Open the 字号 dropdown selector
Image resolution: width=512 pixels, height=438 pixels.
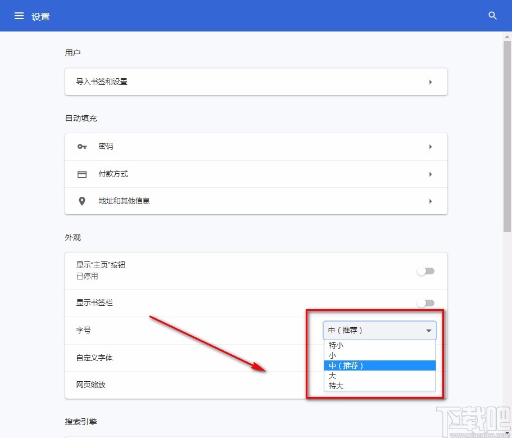click(x=379, y=331)
